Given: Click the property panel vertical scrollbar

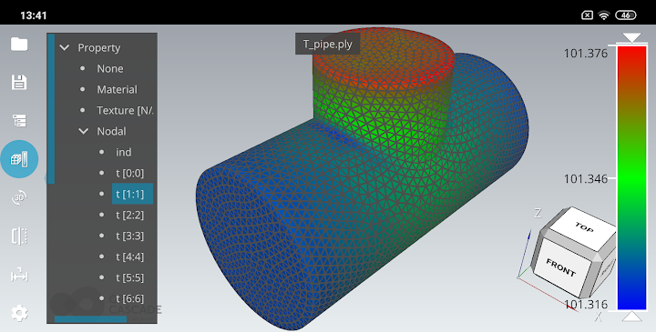Looking at the screenshot, I should 51,109.
